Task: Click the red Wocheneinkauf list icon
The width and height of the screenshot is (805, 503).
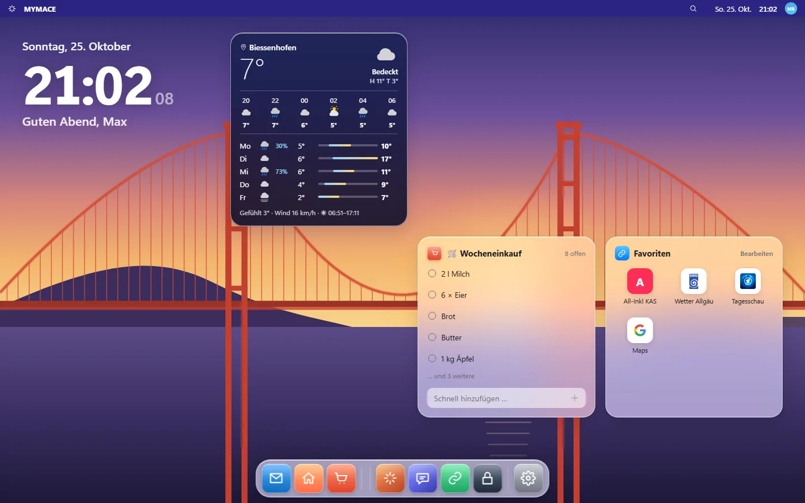Action: tap(434, 253)
